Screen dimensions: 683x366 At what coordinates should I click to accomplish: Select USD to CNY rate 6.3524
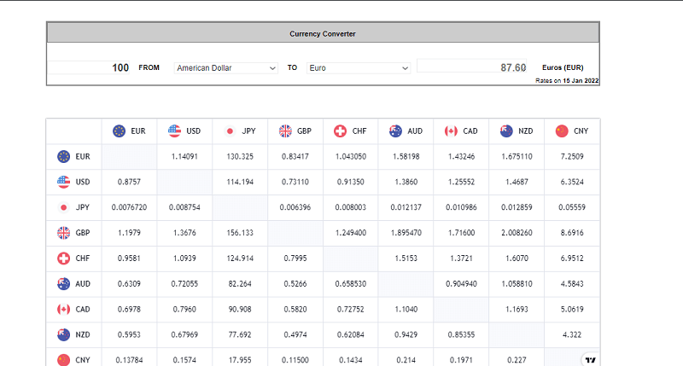(572, 182)
